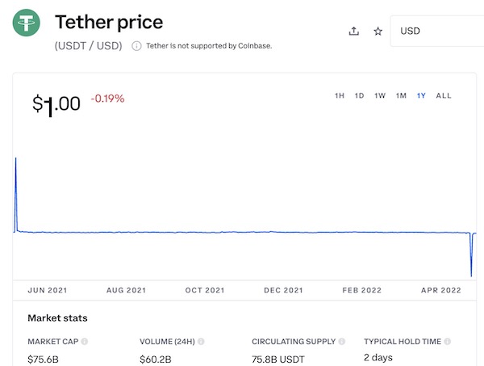Select the 1H chart range

point(340,96)
